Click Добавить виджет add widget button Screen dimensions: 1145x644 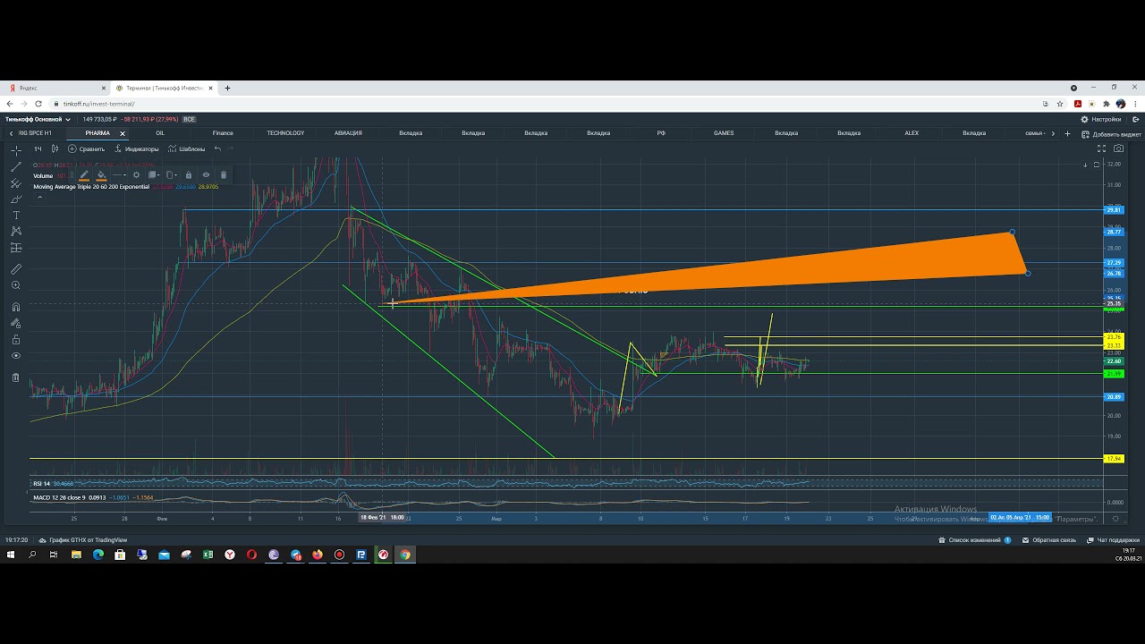click(1112, 134)
